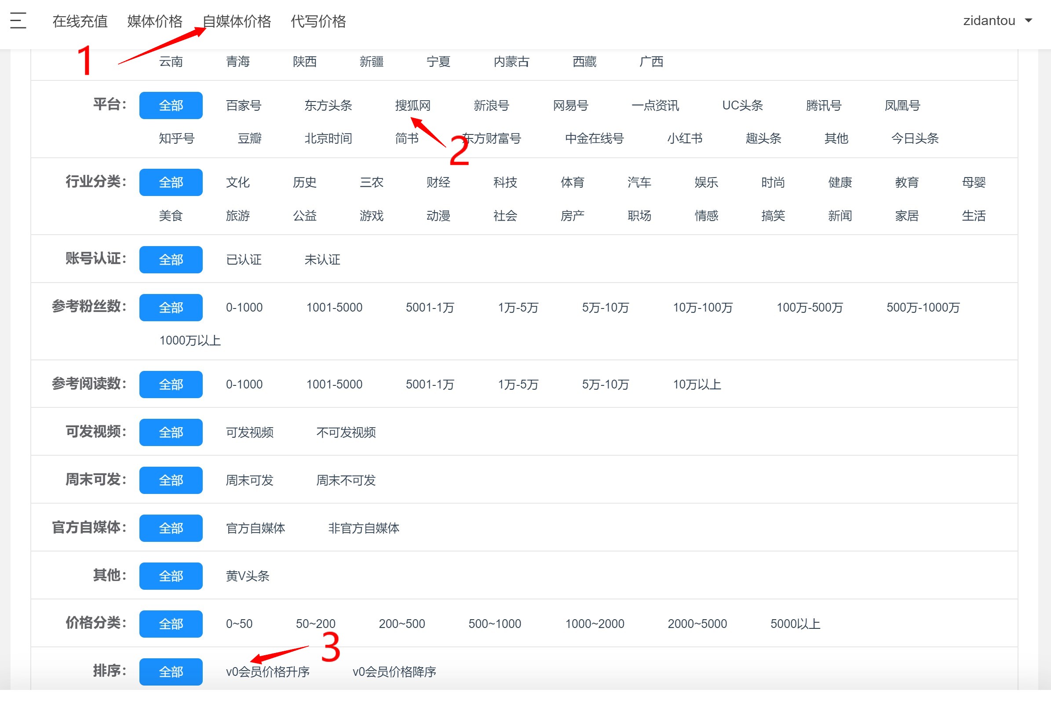Filter platform by 小红书
The width and height of the screenshot is (1051, 704).
coord(685,138)
